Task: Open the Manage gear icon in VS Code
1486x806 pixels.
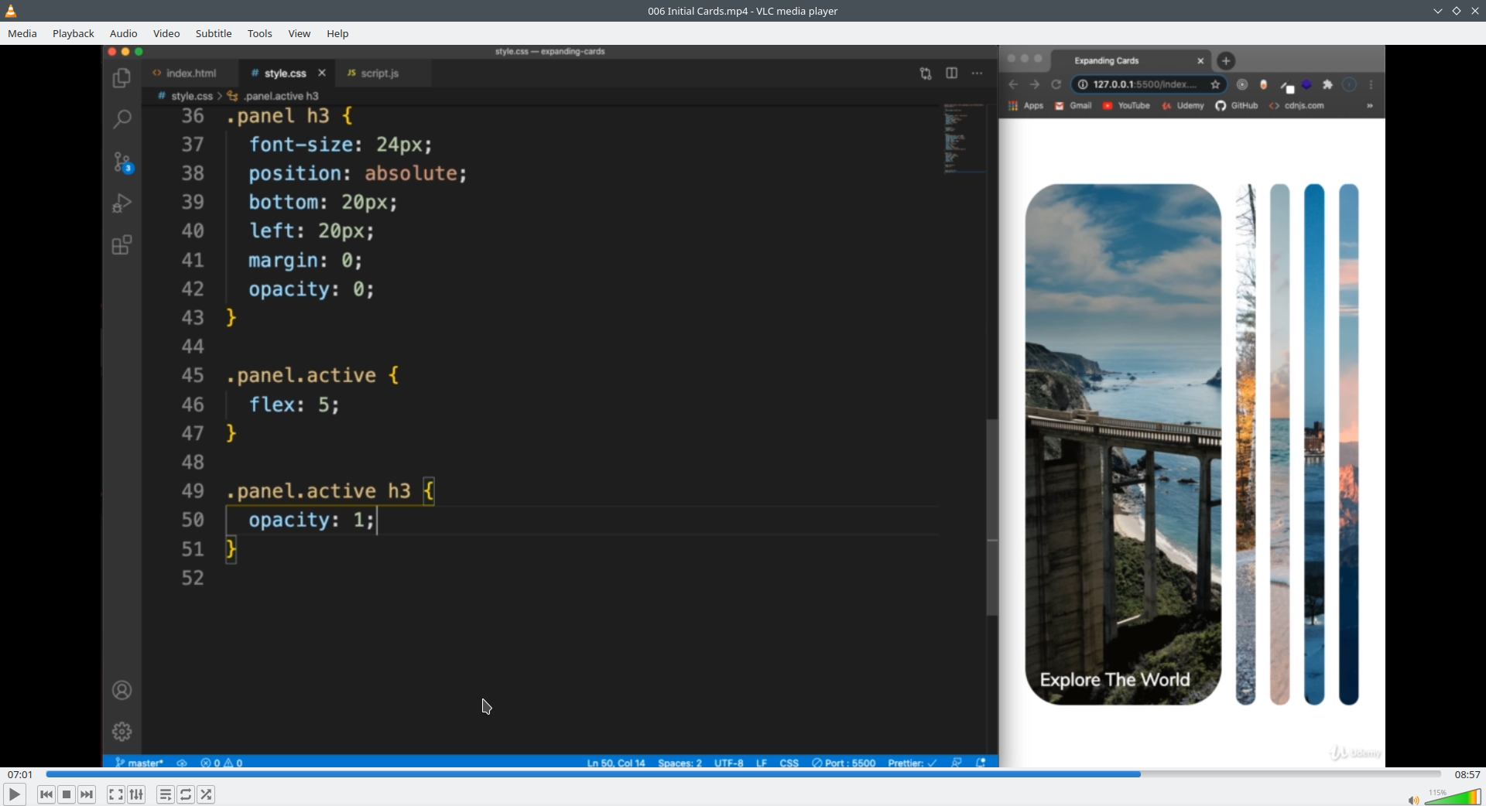Action: 122,731
